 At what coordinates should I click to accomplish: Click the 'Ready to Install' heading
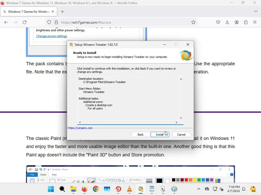pyautogui.click(x=85, y=53)
